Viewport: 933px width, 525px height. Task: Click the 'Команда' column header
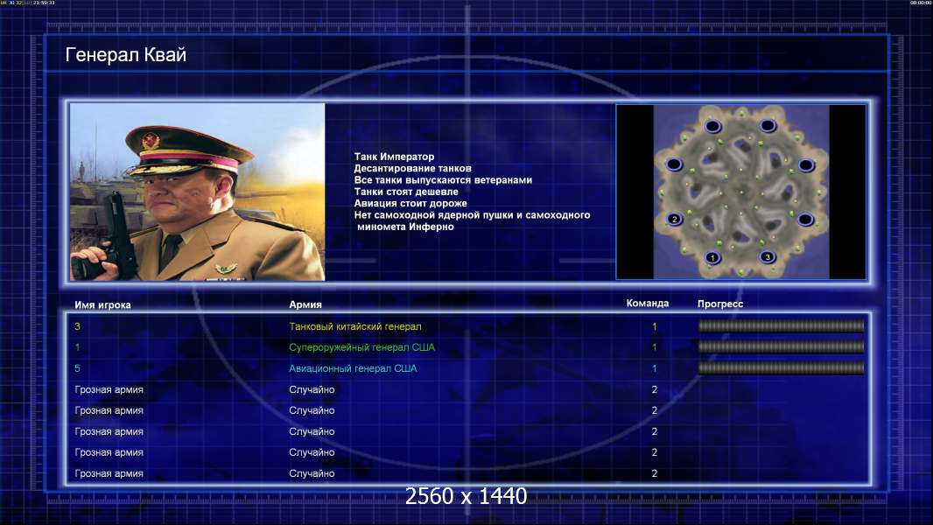coord(648,304)
